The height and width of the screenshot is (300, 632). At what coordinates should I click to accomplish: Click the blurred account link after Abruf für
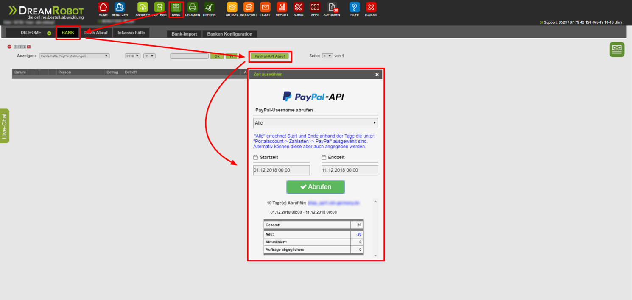click(x=334, y=203)
